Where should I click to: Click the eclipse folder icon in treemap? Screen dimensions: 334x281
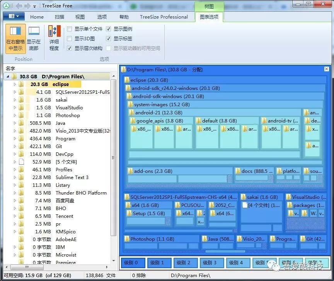point(127,80)
